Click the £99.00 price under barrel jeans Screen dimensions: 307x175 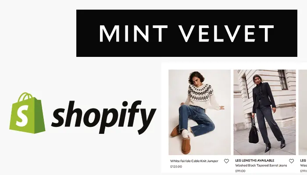(240, 171)
